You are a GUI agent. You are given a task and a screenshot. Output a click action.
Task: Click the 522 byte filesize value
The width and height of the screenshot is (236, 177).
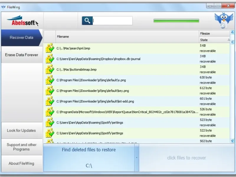click(x=206, y=130)
